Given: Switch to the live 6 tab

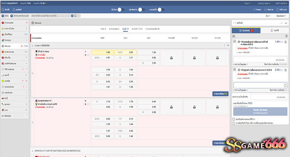Looking at the screenshot, I should [x=114, y=29].
